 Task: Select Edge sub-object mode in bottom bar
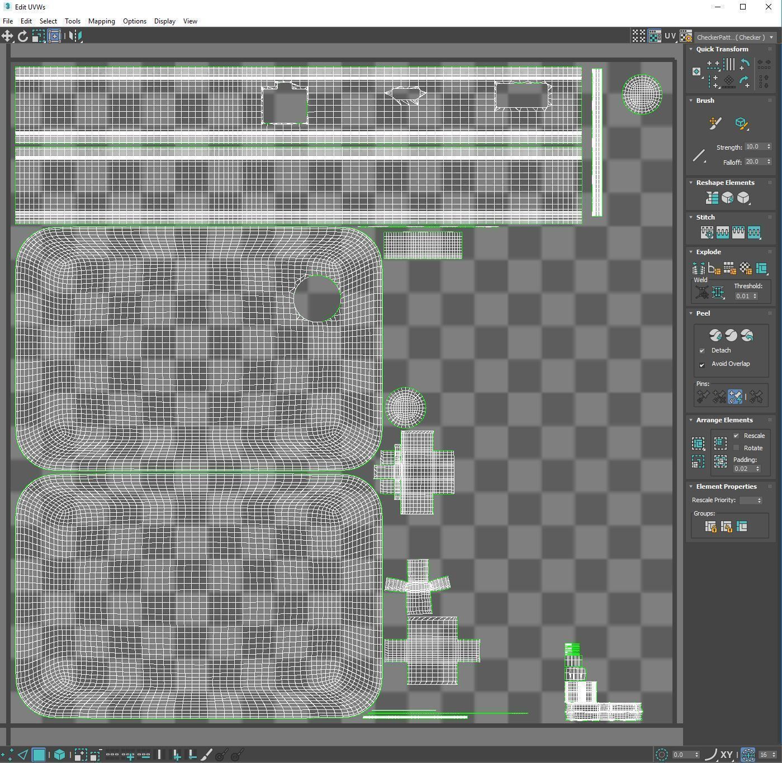coord(23,755)
